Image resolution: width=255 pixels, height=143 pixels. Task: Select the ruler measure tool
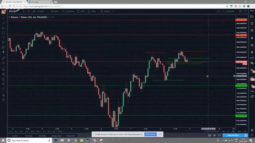coord(4,58)
